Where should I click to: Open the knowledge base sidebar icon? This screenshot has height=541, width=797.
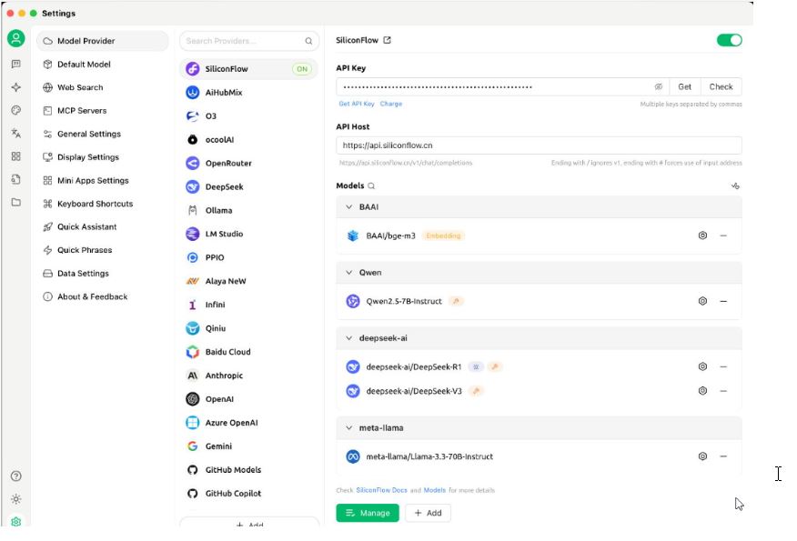point(16,179)
